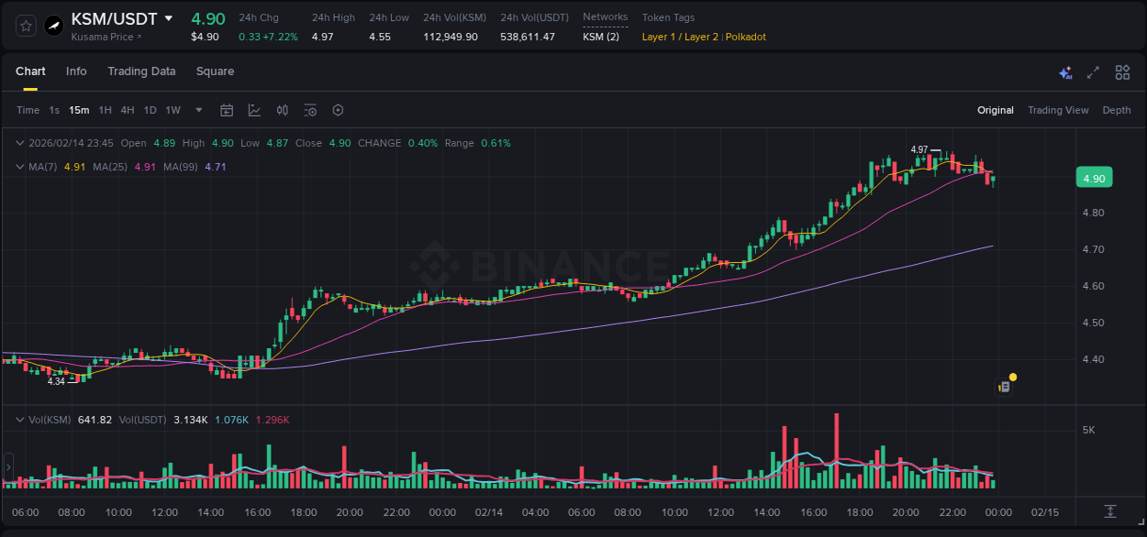Open the calendar date-range picker

point(227,110)
